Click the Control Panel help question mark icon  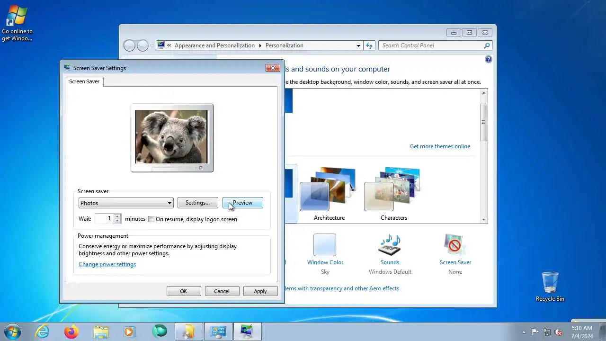pyautogui.click(x=489, y=59)
